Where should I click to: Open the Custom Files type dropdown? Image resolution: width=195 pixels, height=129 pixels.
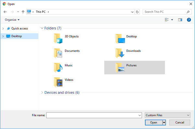point(167,115)
